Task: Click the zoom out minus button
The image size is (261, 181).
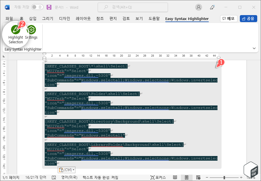Action: pos(207,177)
